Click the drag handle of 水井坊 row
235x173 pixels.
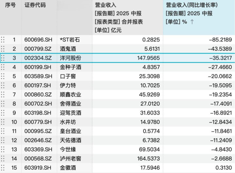point(3,122)
